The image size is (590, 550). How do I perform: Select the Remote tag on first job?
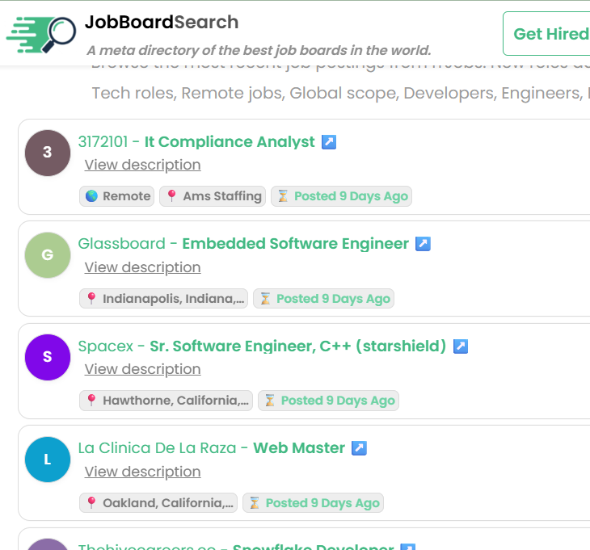[x=117, y=196]
